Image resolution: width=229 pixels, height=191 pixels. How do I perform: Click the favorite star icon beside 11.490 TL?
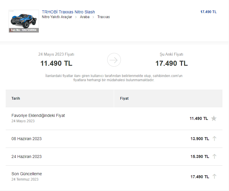(x=214, y=118)
